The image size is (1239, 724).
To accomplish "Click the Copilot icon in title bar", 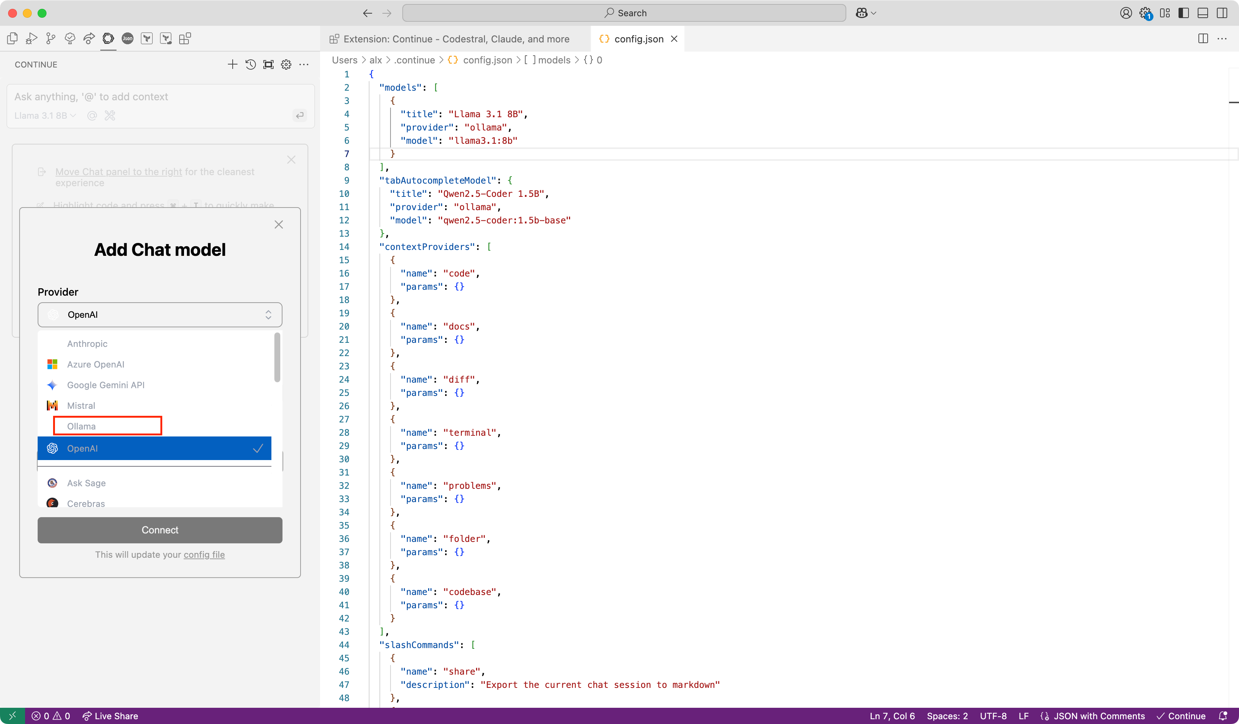I will pyautogui.click(x=861, y=13).
